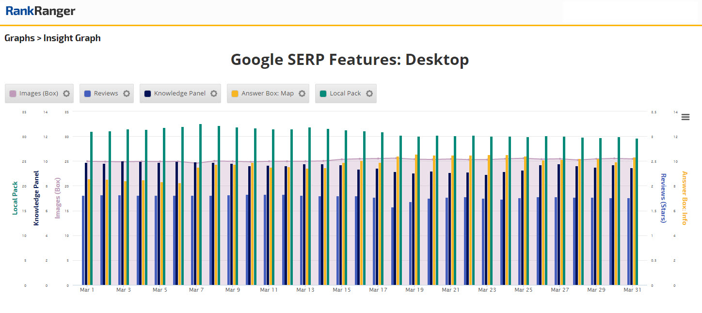Open the Images (Box) gear settings
This screenshot has width=702, height=313.
point(67,94)
